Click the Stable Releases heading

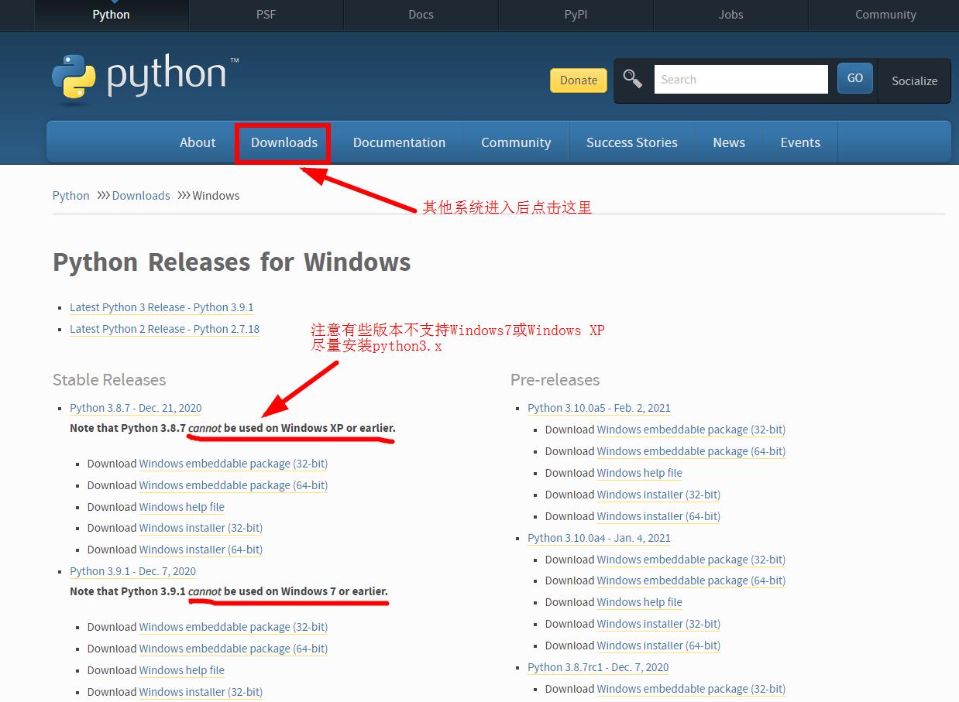[x=109, y=380]
